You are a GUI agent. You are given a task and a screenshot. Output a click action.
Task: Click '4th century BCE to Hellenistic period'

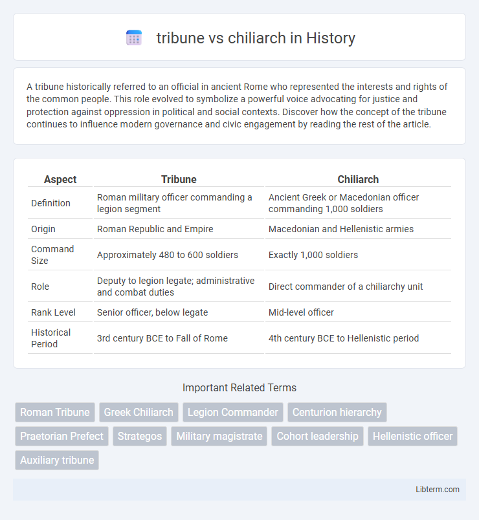[344, 338]
